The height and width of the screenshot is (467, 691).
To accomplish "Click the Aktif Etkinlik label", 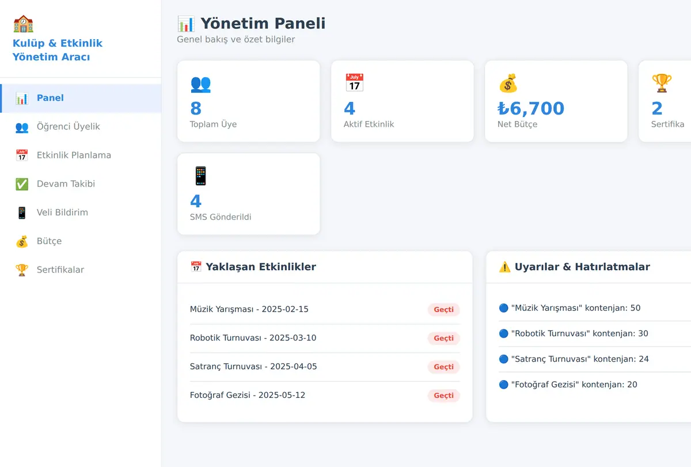I will [369, 124].
